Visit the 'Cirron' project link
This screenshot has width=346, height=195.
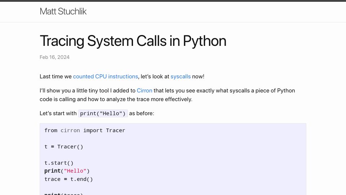145,91
